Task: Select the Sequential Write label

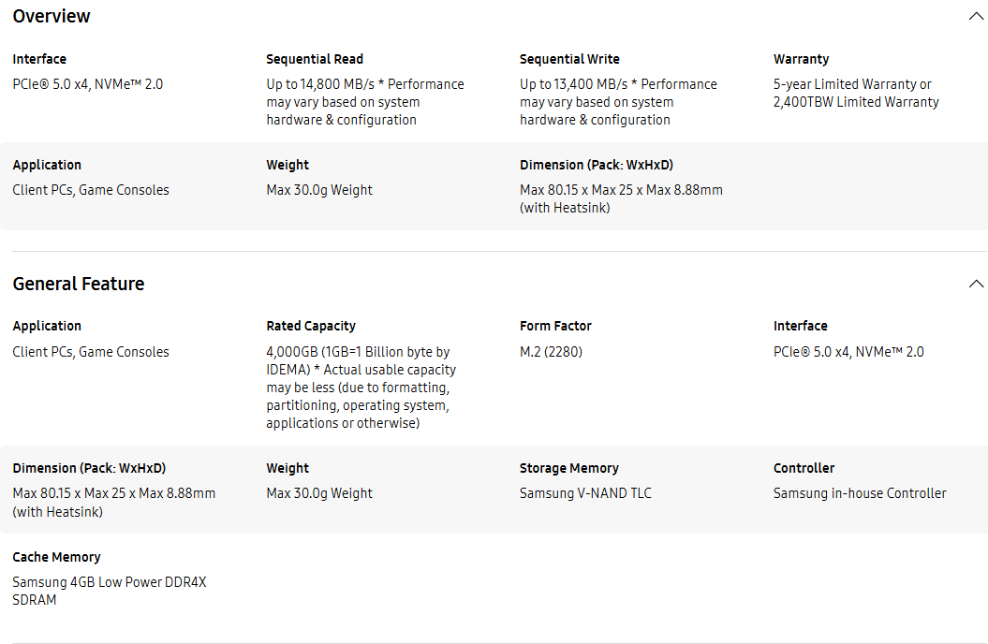Action: [x=569, y=59]
